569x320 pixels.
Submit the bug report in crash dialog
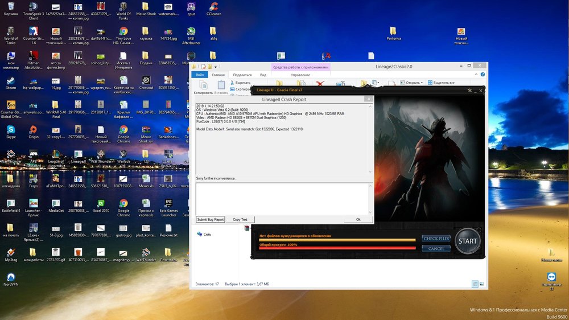tap(211, 219)
